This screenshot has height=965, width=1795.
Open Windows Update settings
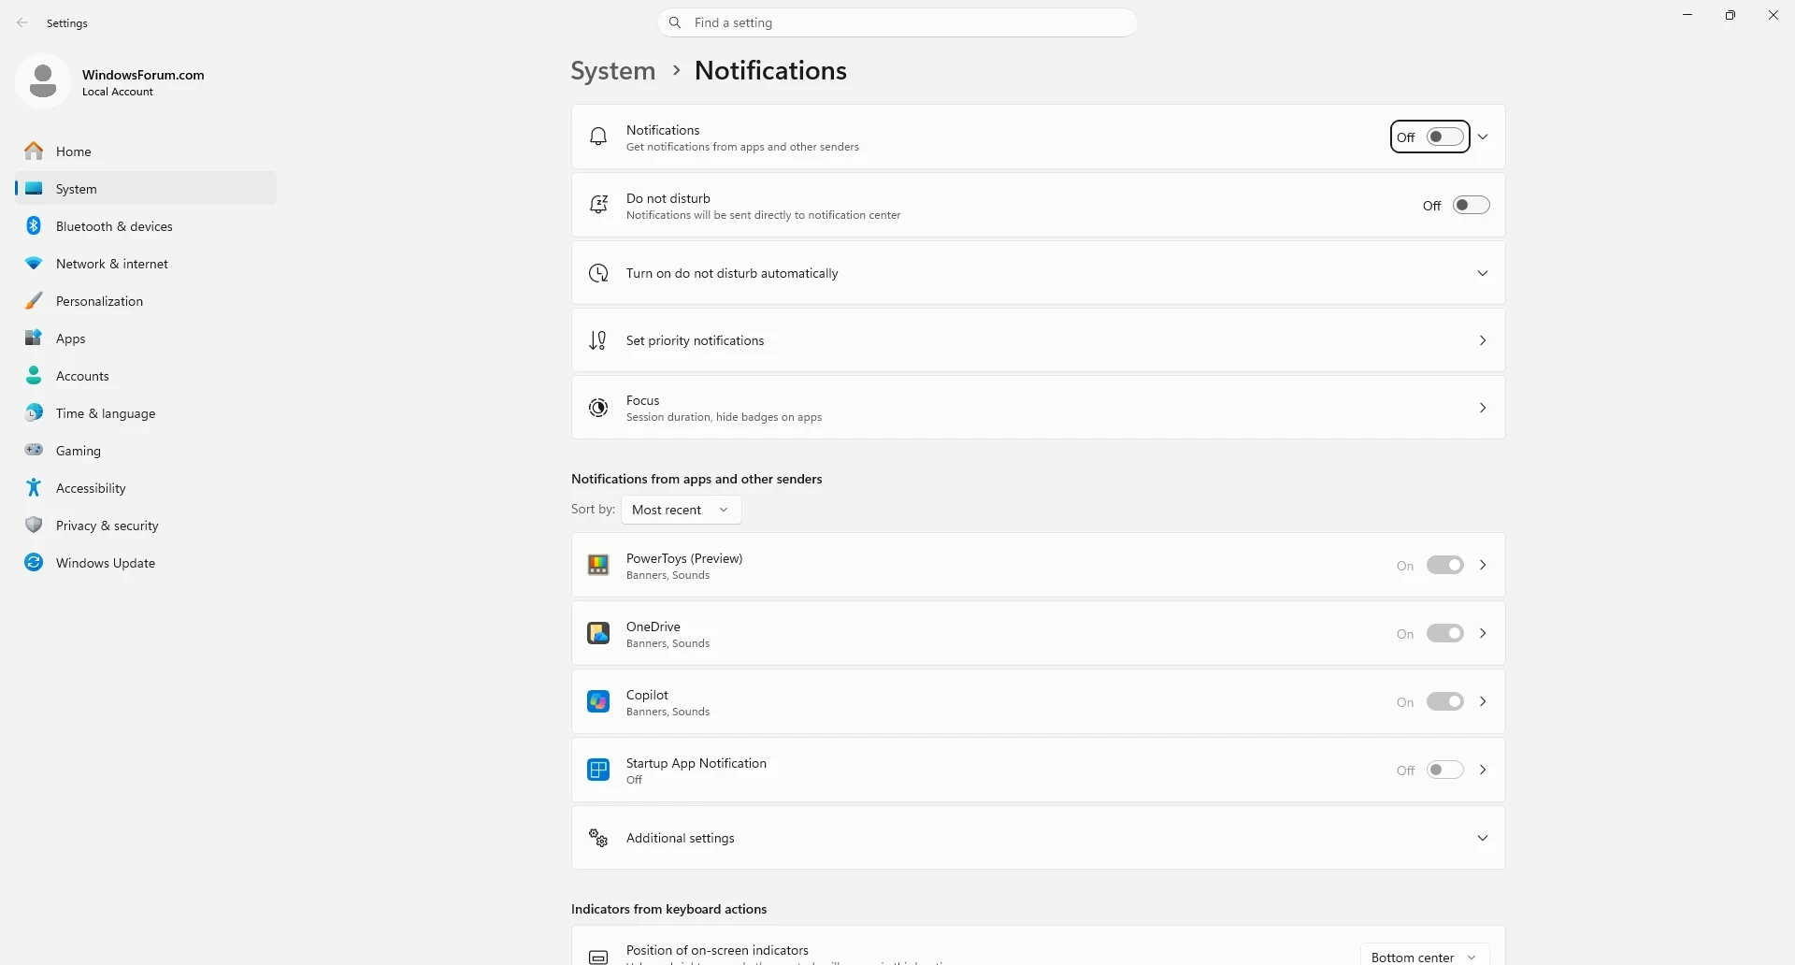pyautogui.click(x=146, y=562)
